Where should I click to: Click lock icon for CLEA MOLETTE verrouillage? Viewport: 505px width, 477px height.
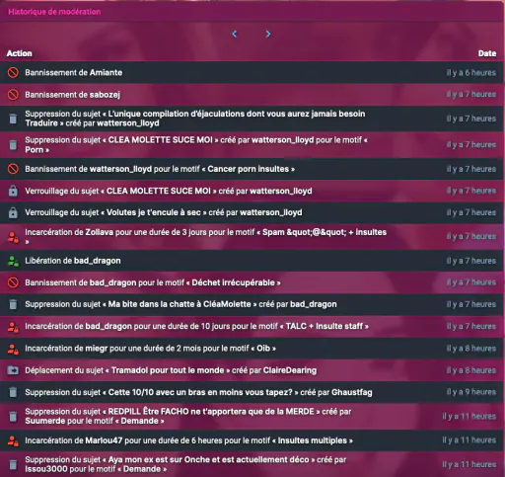pyautogui.click(x=13, y=191)
